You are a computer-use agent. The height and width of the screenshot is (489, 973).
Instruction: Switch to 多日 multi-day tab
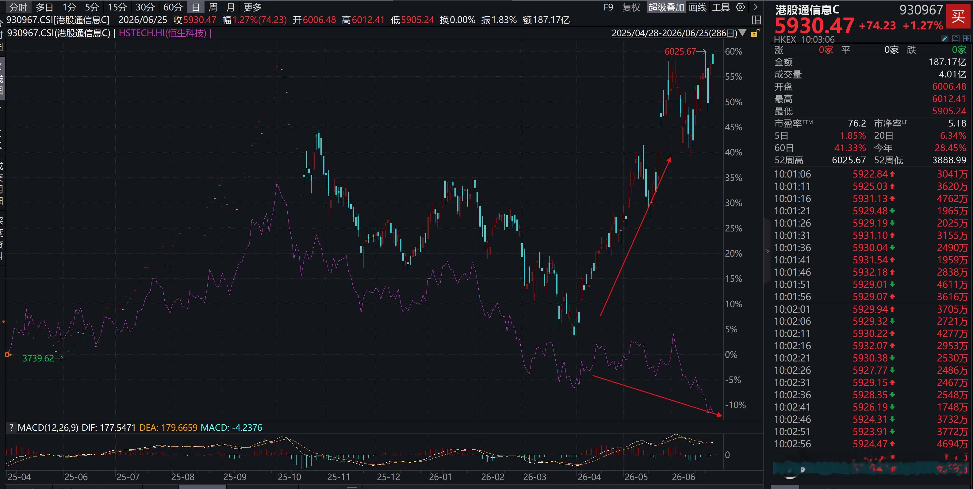pyautogui.click(x=44, y=7)
